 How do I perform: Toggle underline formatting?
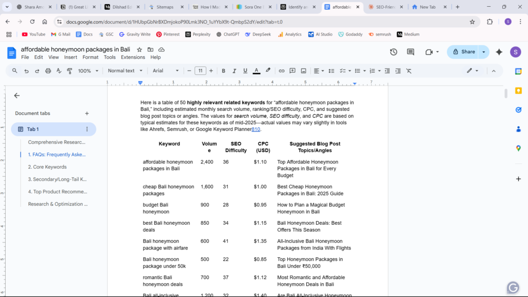245,71
